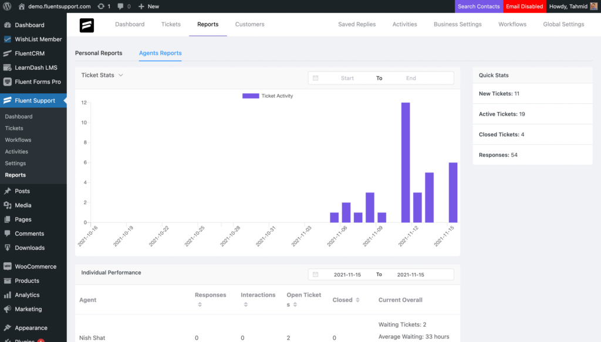The image size is (601, 342).
Task: Click the calendar icon in Individual Performance range
Action: tap(315, 274)
